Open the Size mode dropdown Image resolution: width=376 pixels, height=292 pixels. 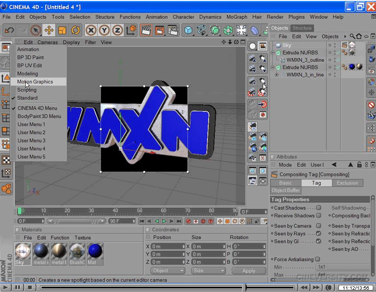(x=208, y=271)
